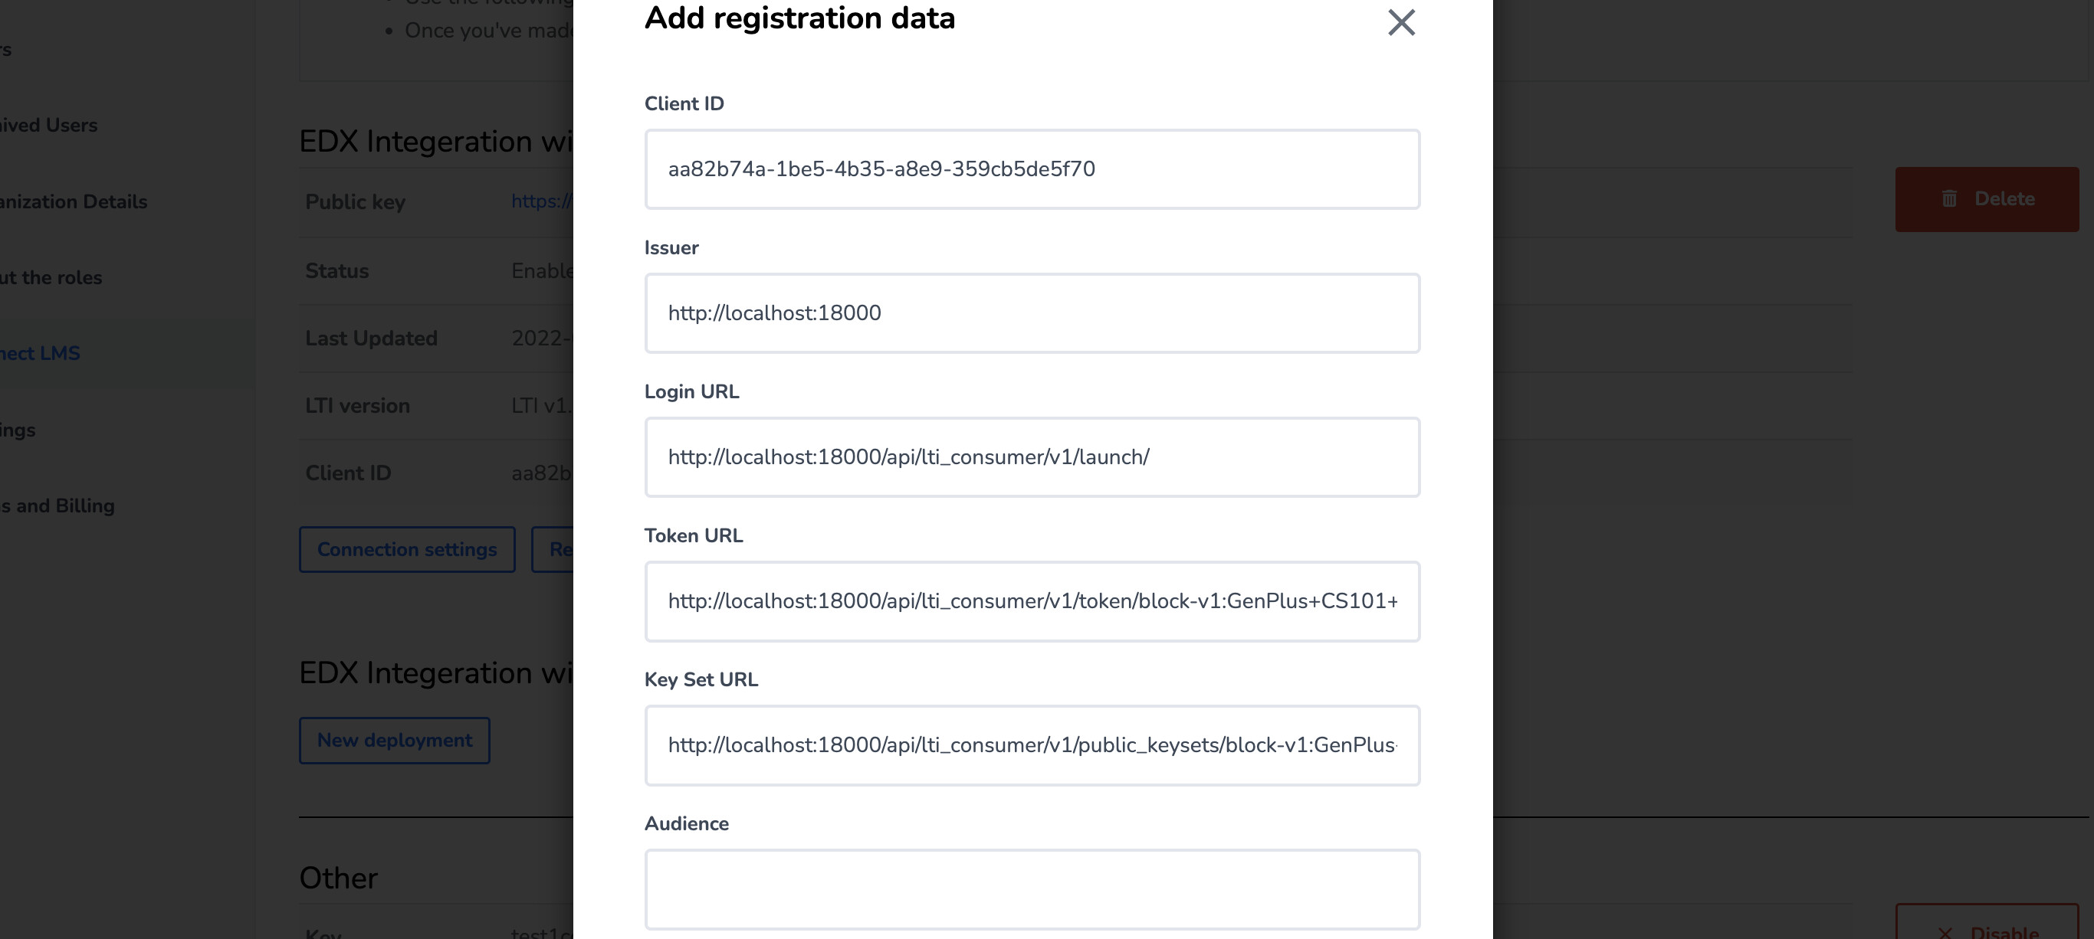Click inside the Key Set URL field
This screenshot has height=939, width=2094.
coord(1032,745)
